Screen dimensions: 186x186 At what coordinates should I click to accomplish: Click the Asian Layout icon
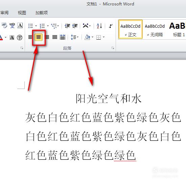pyautogui.click(x=86, y=26)
